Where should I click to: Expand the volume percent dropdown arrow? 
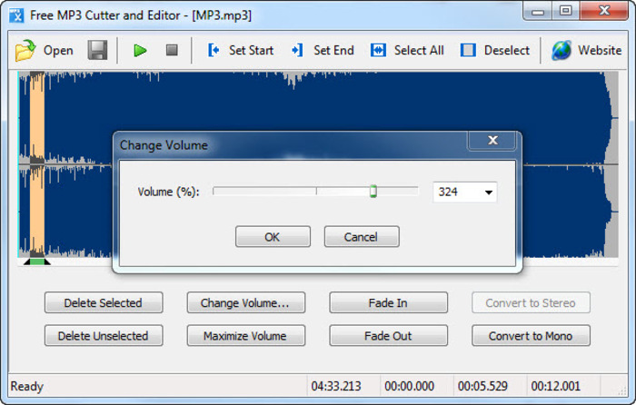(x=488, y=193)
